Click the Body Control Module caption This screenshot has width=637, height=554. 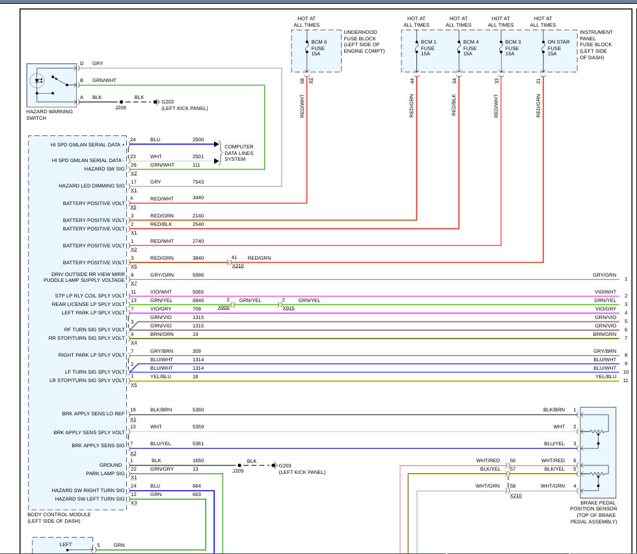59,518
